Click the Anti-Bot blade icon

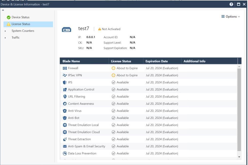click(65, 118)
